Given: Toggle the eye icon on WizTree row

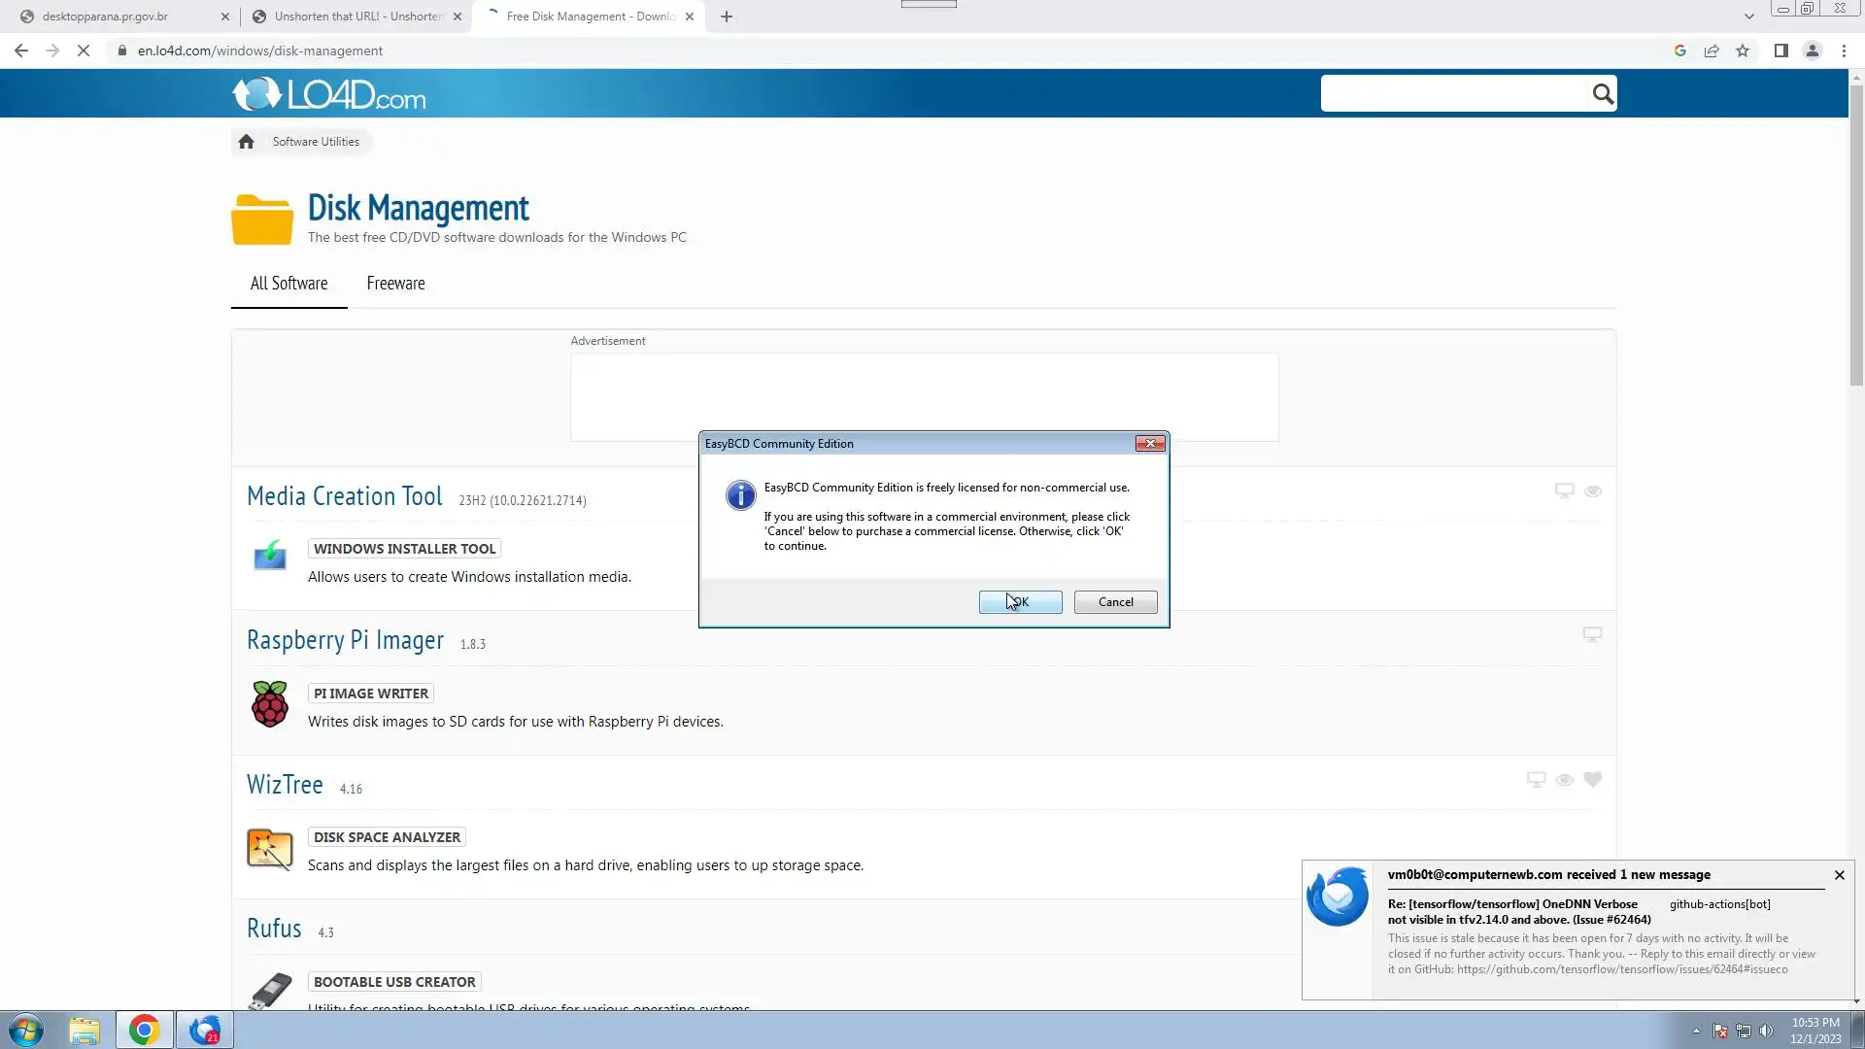Looking at the screenshot, I should 1564,780.
